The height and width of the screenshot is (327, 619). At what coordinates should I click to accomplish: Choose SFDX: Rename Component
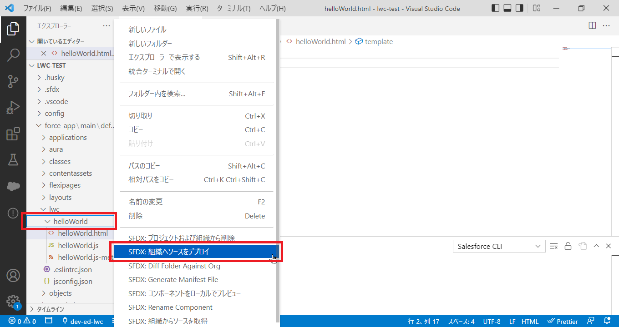197,307
